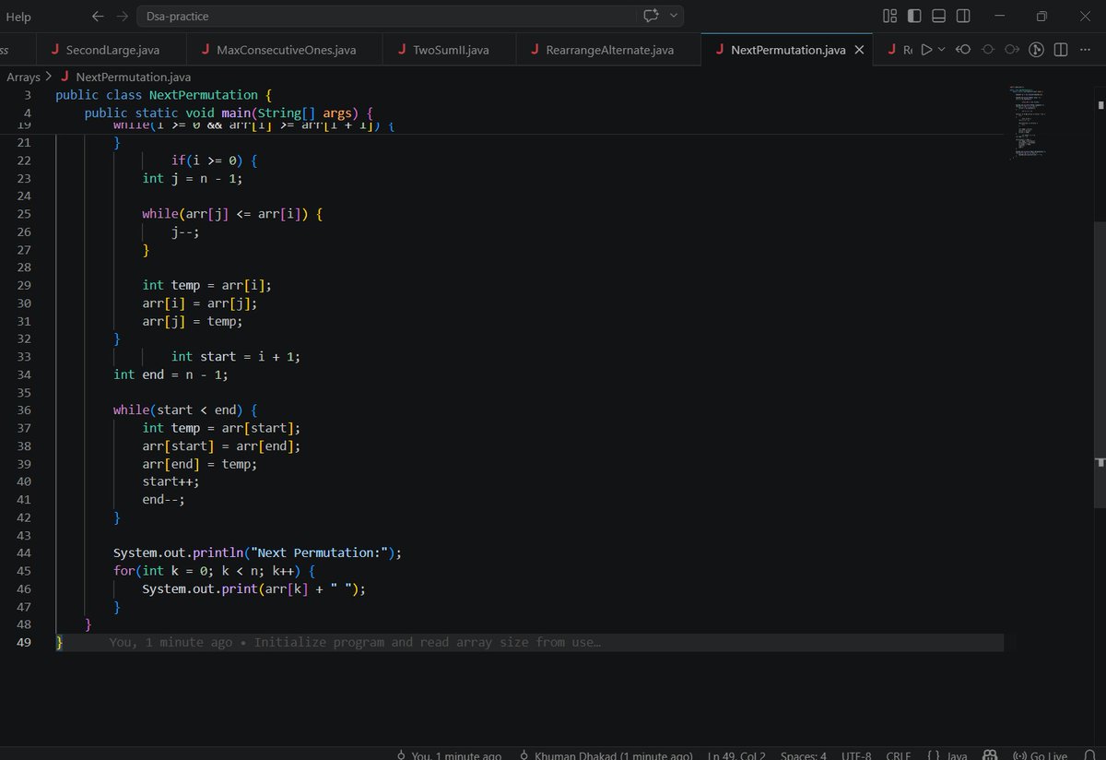
Task: Open Copilot status icon in status bar
Action: tap(990, 754)
